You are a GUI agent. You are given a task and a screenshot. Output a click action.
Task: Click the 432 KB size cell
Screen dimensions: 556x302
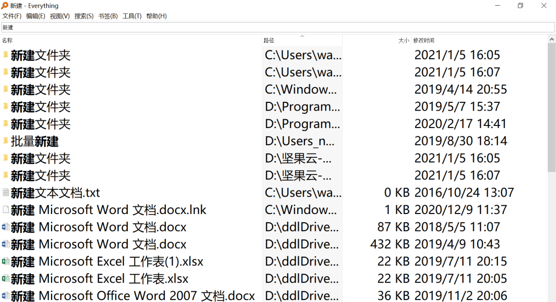click(x=390, y=244)
